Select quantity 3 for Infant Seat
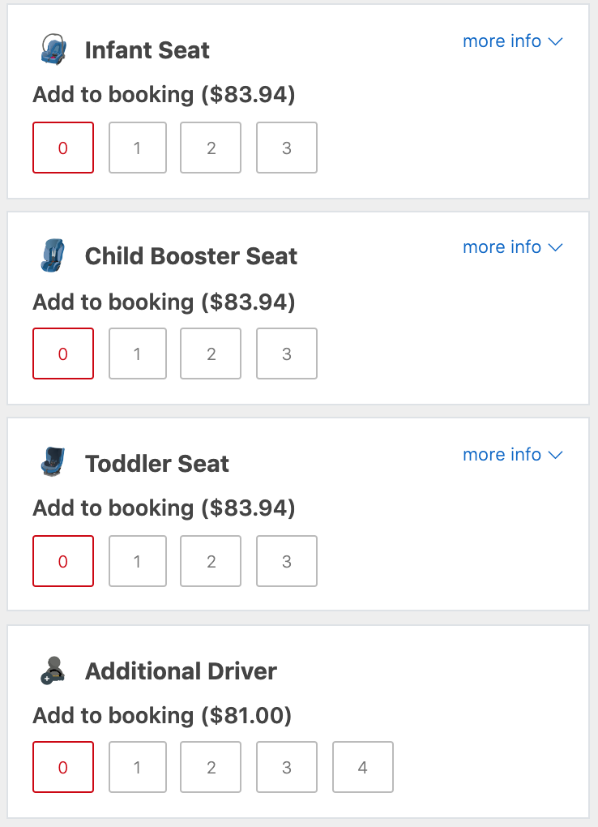598x827 pixels. [x=287, y=148]
